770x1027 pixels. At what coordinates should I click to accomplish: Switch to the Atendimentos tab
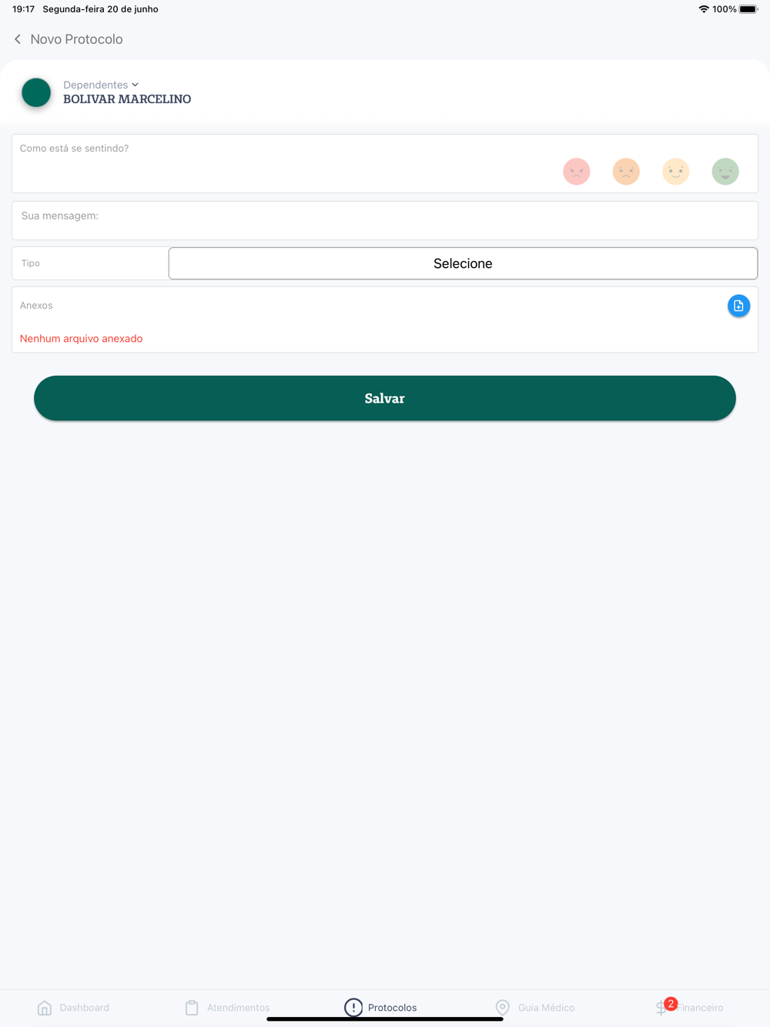click(227, 1007)
